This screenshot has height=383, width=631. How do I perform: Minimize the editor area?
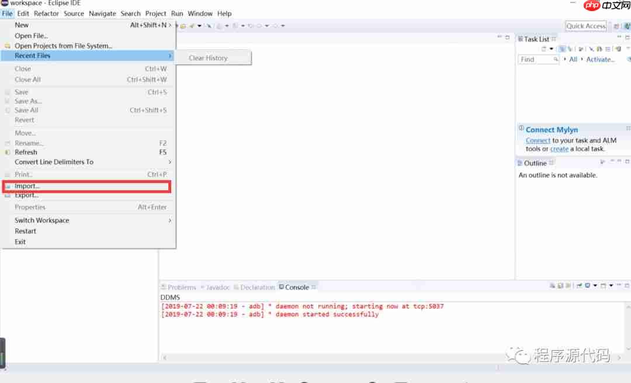(x=500, y=37)
